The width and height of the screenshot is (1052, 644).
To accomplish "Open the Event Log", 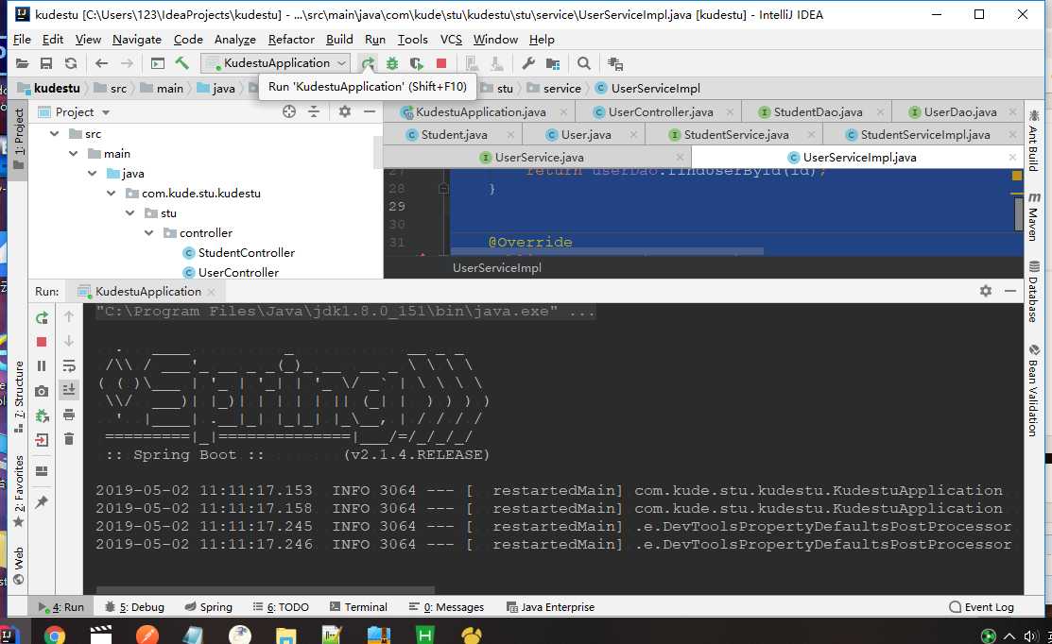I will pyautogui.click(x=981, y=607).
